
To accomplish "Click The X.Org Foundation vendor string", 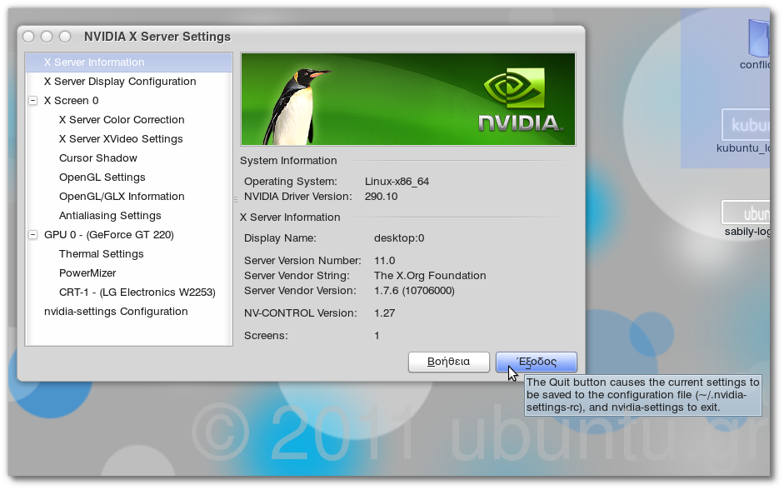I will pyautogui.click(x=430, y=276).
